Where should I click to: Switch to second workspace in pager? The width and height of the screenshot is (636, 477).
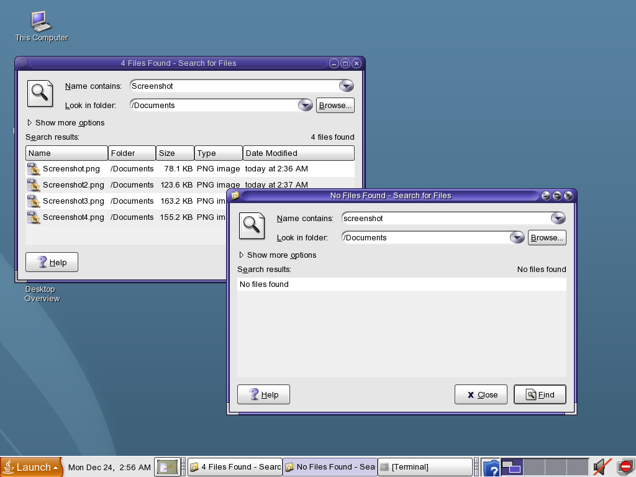click(534, 467)
